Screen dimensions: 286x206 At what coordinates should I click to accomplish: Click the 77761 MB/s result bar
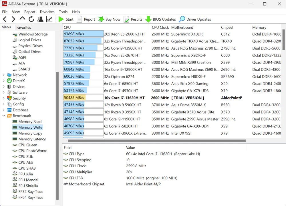tap(83, 48)
